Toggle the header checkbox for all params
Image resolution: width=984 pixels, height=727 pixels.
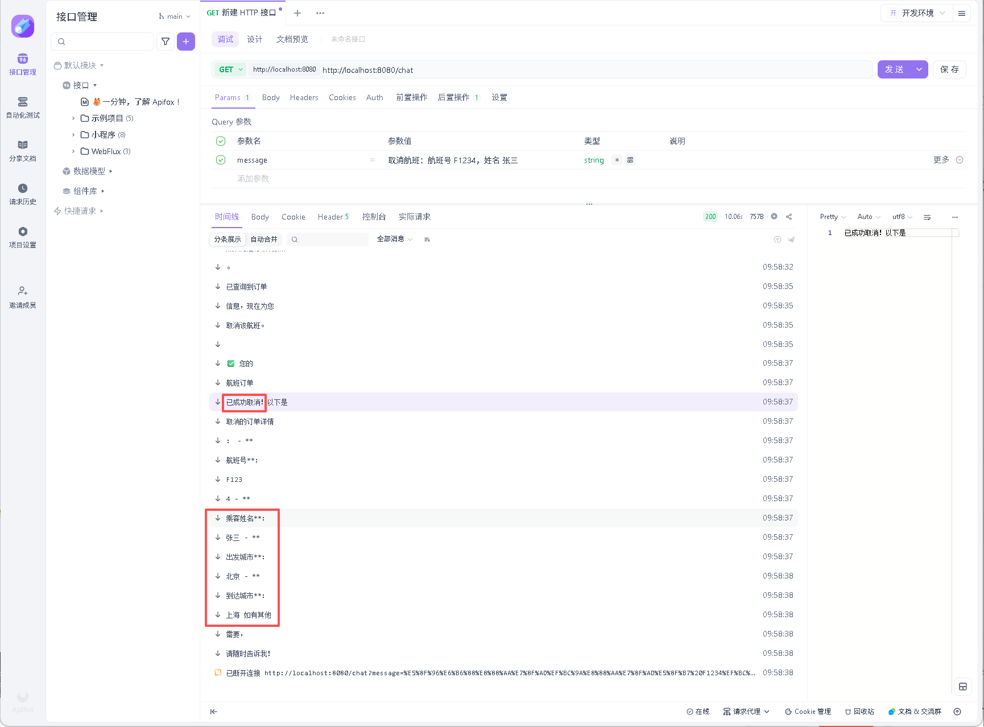(x=221, y=141)
